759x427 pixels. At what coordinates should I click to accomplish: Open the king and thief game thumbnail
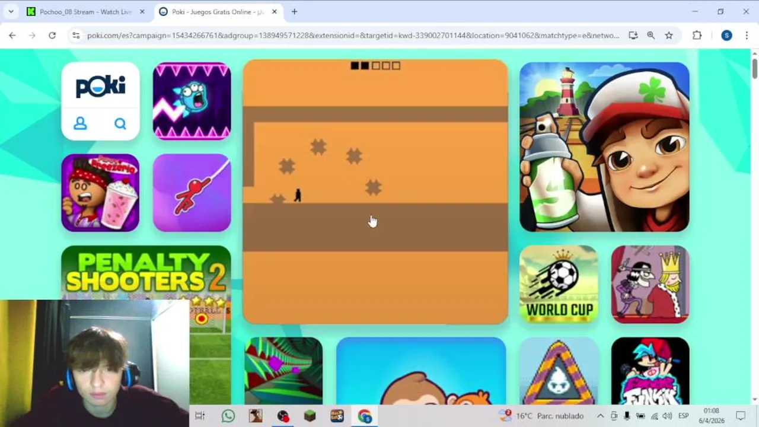point(650,284)
